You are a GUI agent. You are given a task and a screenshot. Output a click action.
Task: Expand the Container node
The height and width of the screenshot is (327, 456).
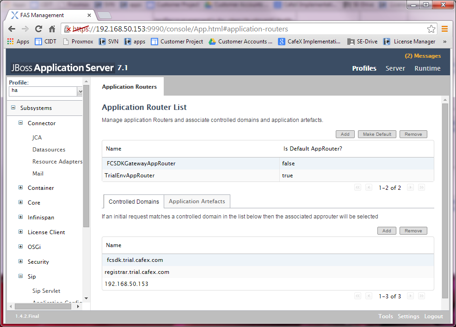21,188
